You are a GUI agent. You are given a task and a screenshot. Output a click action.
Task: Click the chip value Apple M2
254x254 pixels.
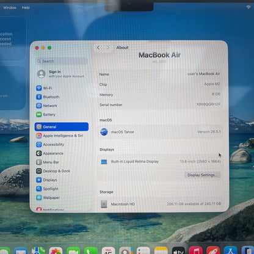(x=212, y=84)
